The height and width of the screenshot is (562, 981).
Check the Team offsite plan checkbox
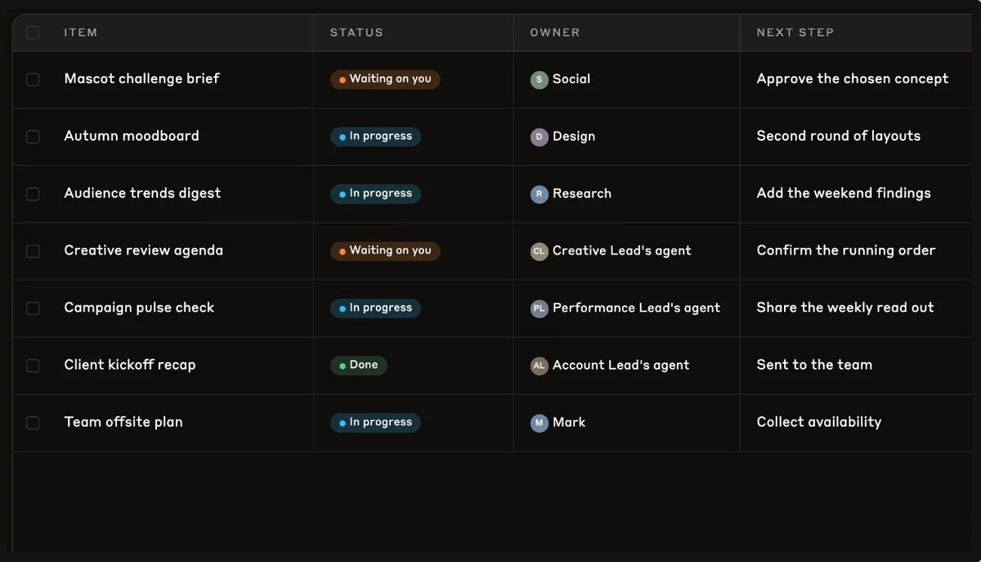click(x=33, y=423)
